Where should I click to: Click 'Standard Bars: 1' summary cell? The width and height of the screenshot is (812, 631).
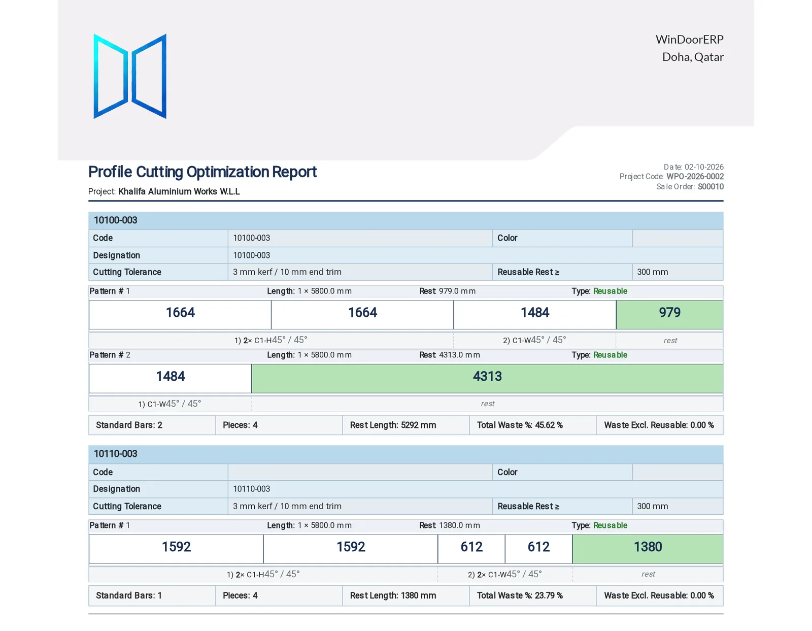coord(152,595)
